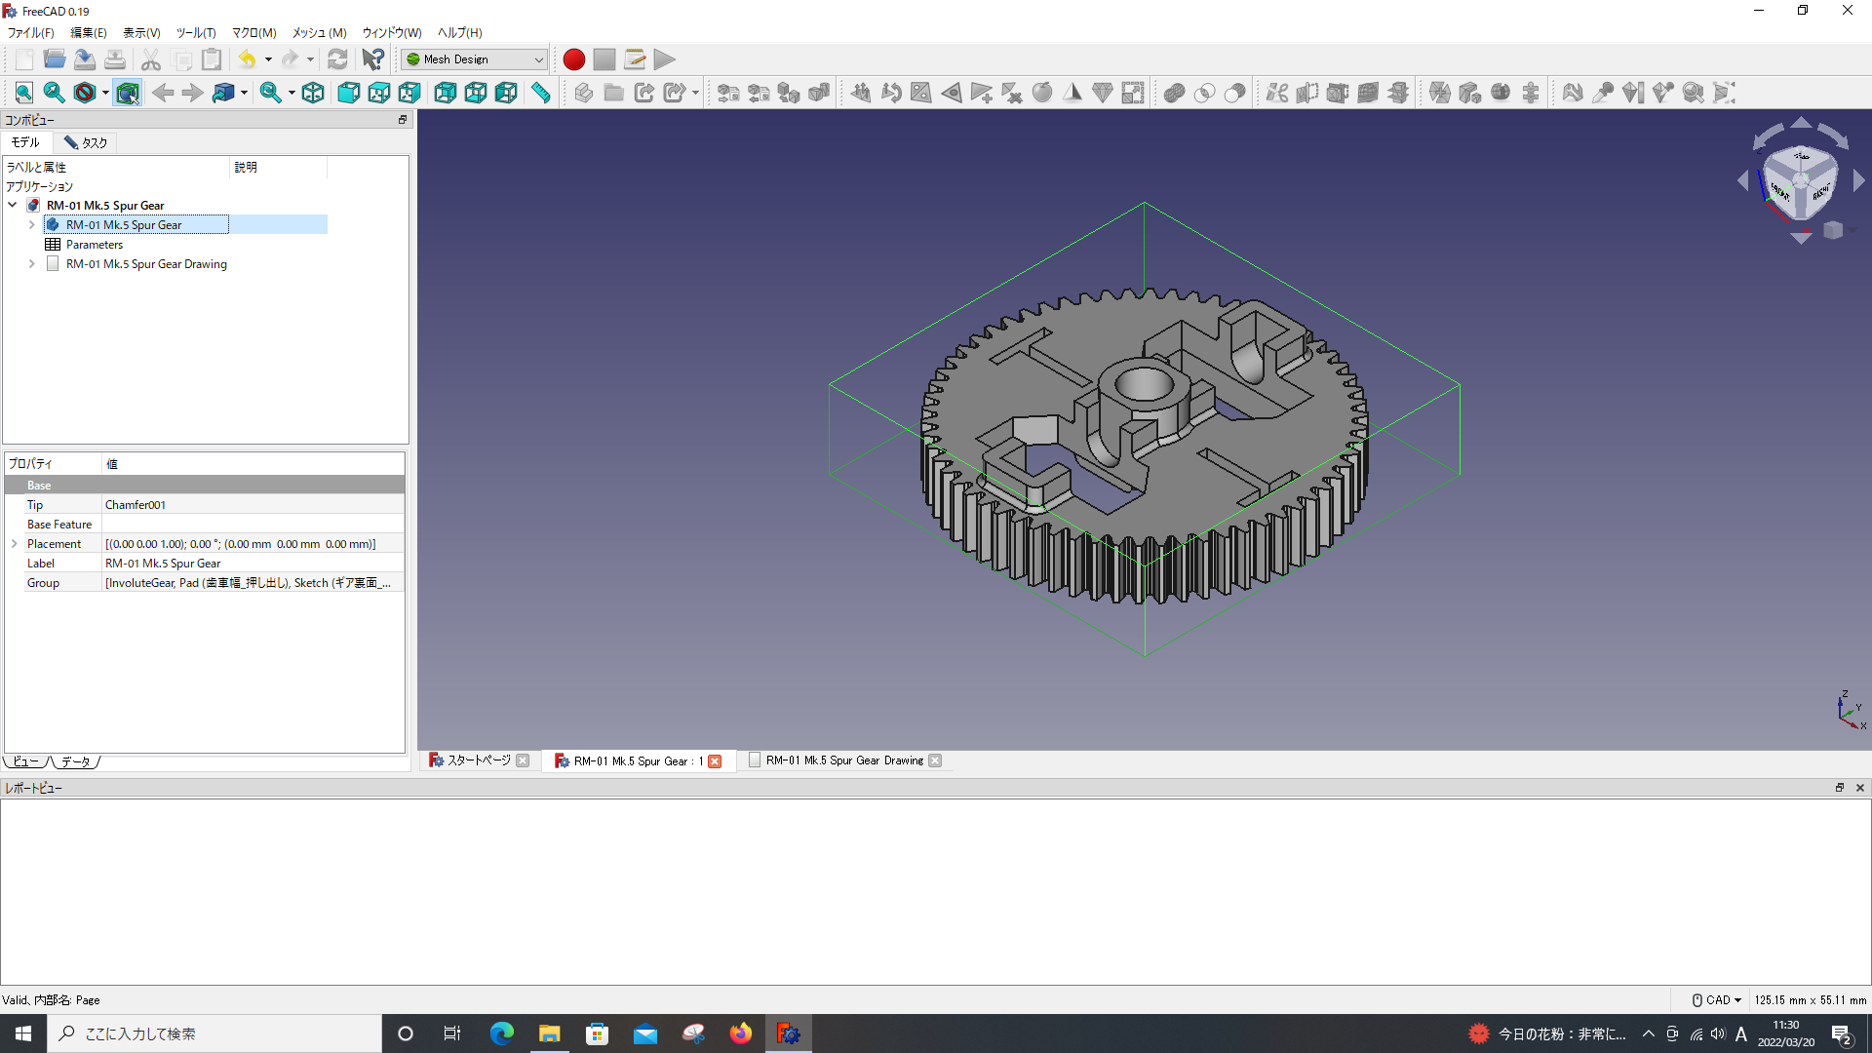Switch to RM-01 Mk.5 Spur Gear Drawing tab
The image size is (1872, 1053).
click(x=842, y=760)
